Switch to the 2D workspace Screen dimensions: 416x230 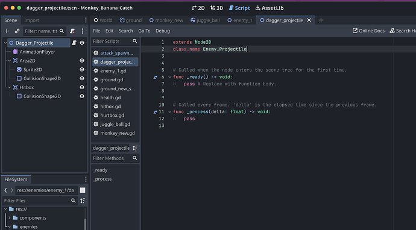(198, 8)
